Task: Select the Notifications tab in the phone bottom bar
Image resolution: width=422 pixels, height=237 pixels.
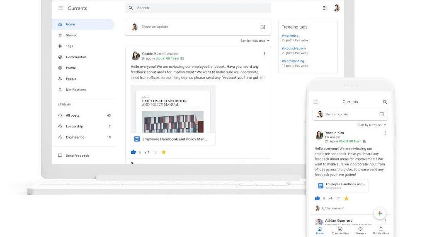Action: pyautogui.click(x=381, y=230)
